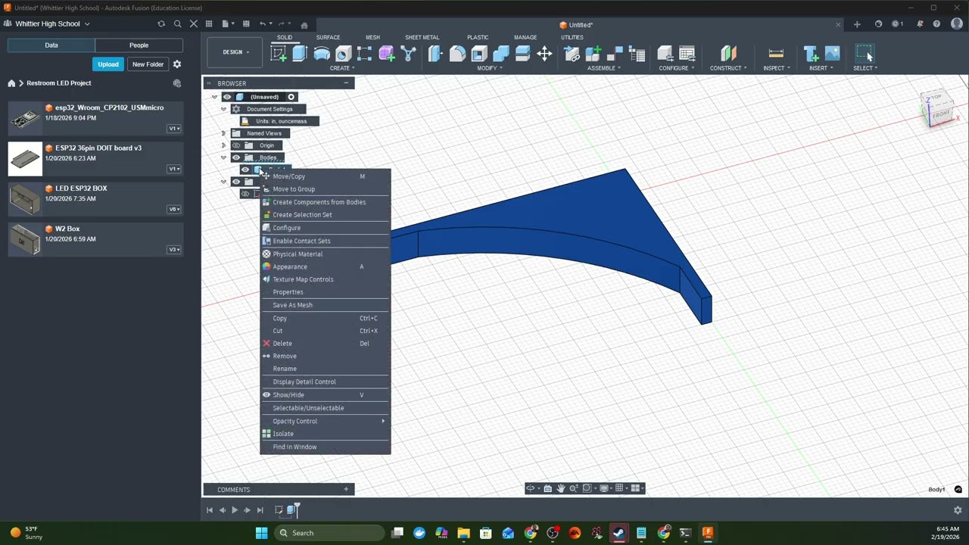Activate the radio button beside (Unsaved)

pos(291,97)
